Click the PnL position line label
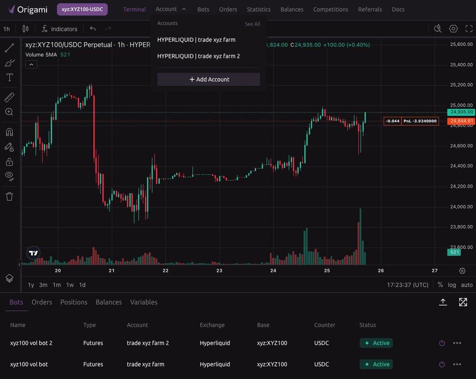The image size is (476, 379). (x=420, y=121)
